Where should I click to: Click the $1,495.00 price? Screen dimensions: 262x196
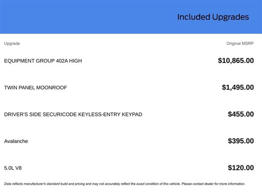[x=238, y=87]
